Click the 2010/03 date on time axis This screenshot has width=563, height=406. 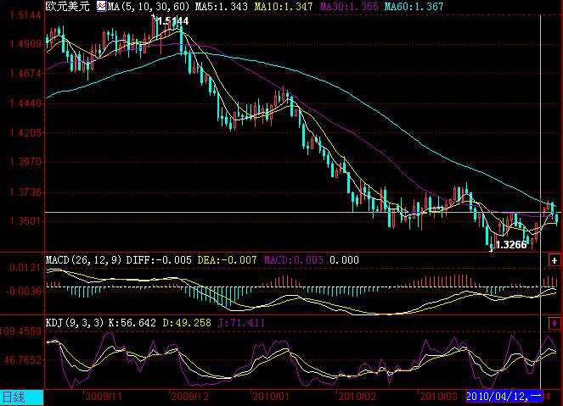click(x=438, y=397)
